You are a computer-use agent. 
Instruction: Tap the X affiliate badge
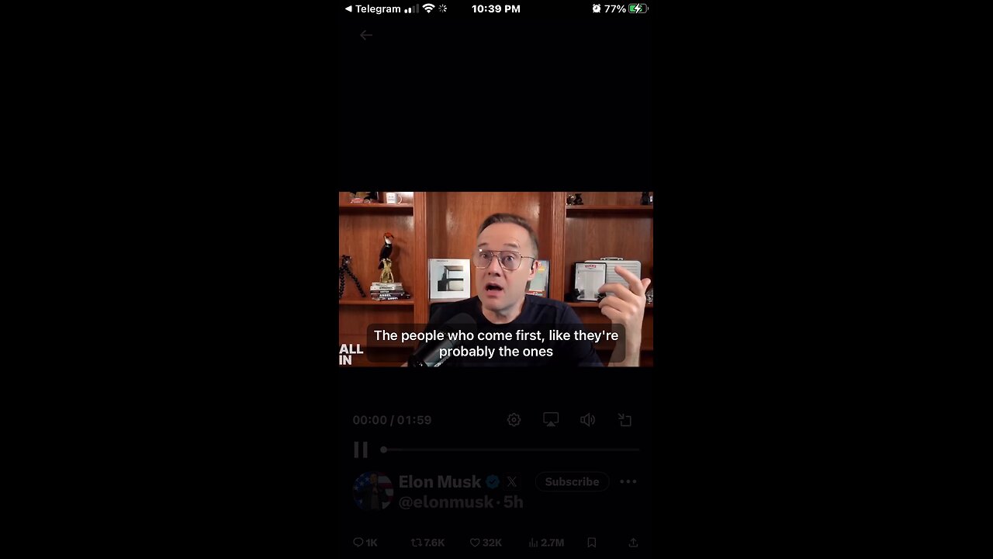tap(512, 482)
